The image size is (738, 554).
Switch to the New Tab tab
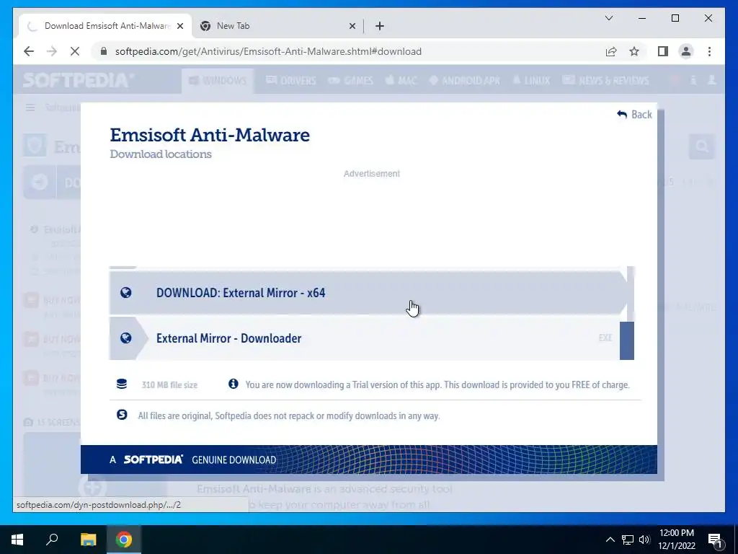[277, 26]
